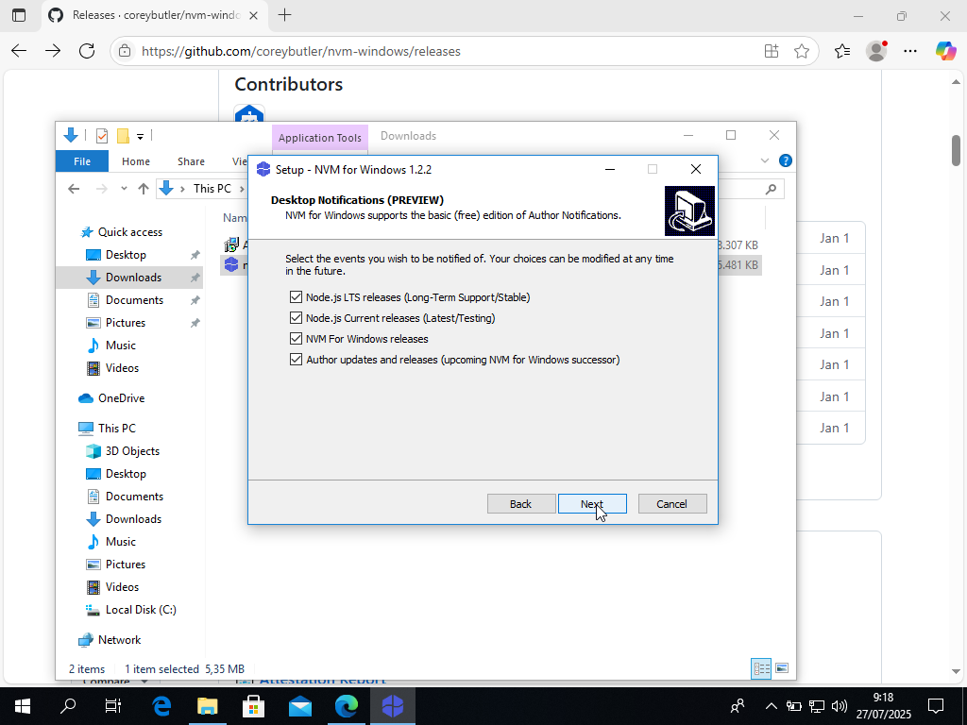Image resolution: width=967 pixels, height=725 pixels.
Task: Open the File menu in Explorer
Action: click(x=81, y=160)
